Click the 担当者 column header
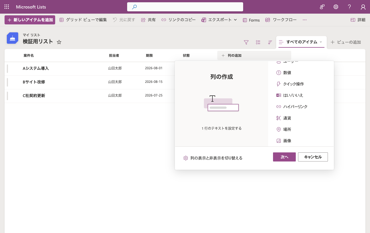Viewport: 370px width, 233px height. click(x=114, y=56)
